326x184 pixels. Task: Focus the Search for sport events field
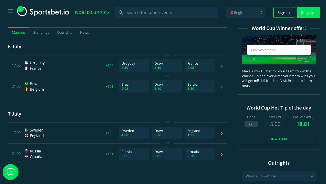point(166,12)
